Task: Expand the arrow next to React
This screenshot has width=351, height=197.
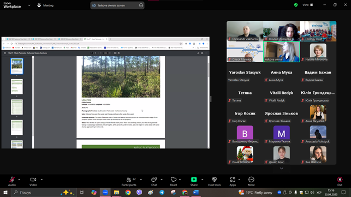Action: pos(180,180)
